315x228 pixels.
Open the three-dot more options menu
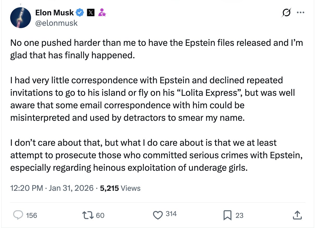point(301,12)
